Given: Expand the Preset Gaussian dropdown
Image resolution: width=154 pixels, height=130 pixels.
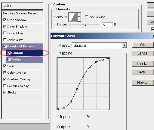Looking at the screenshot, I should click(x=124, y=45).
